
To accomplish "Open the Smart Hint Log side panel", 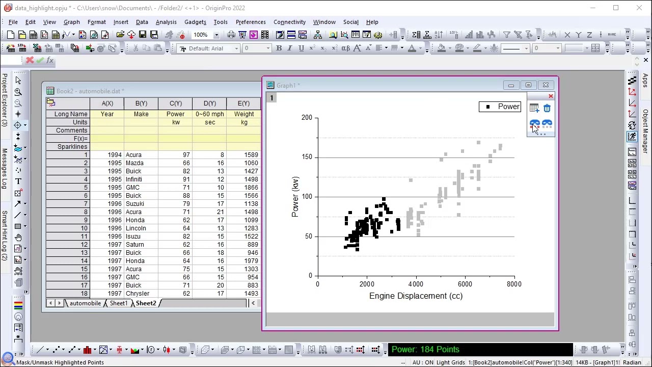I will click(x=5, y=235).
